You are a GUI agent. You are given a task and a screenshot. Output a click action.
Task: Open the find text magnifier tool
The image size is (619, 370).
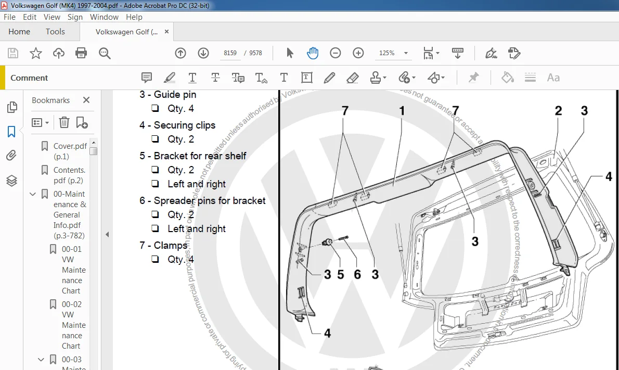tap(105, 53)
